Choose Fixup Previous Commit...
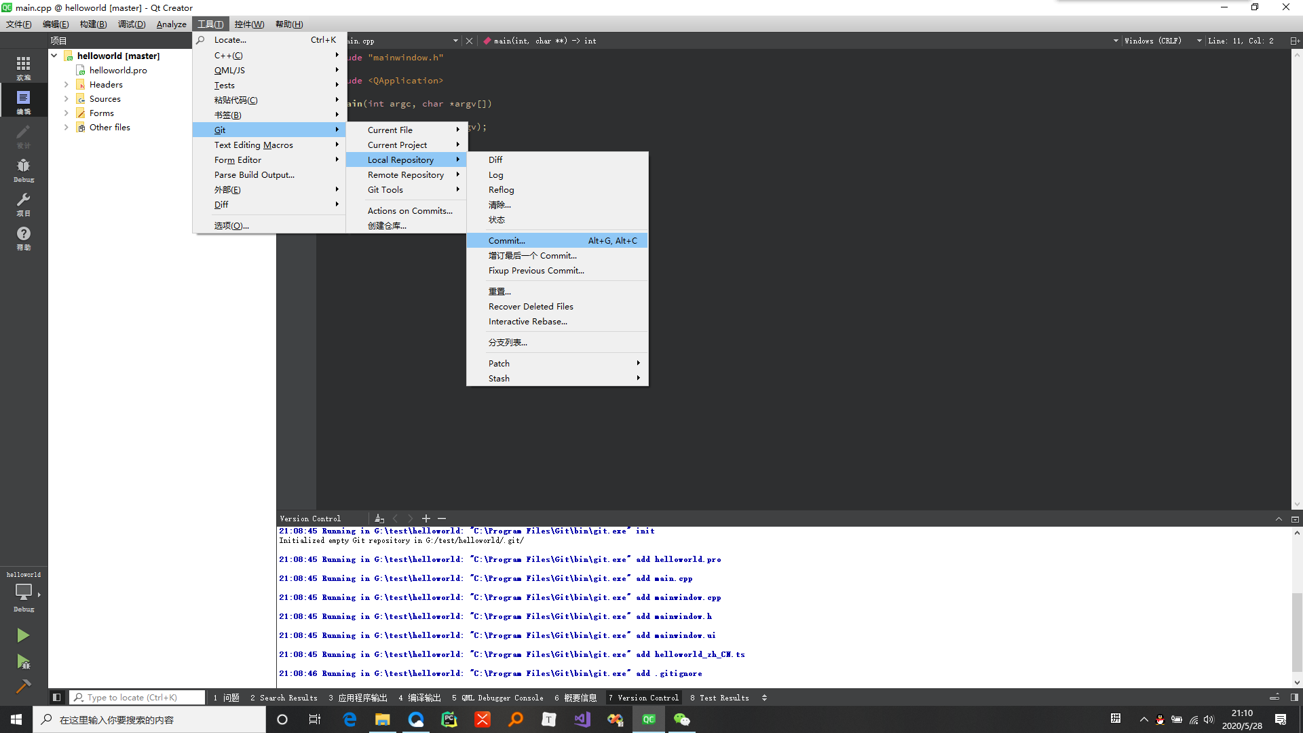Screen dimensions: 1303x733 [557, 271]
